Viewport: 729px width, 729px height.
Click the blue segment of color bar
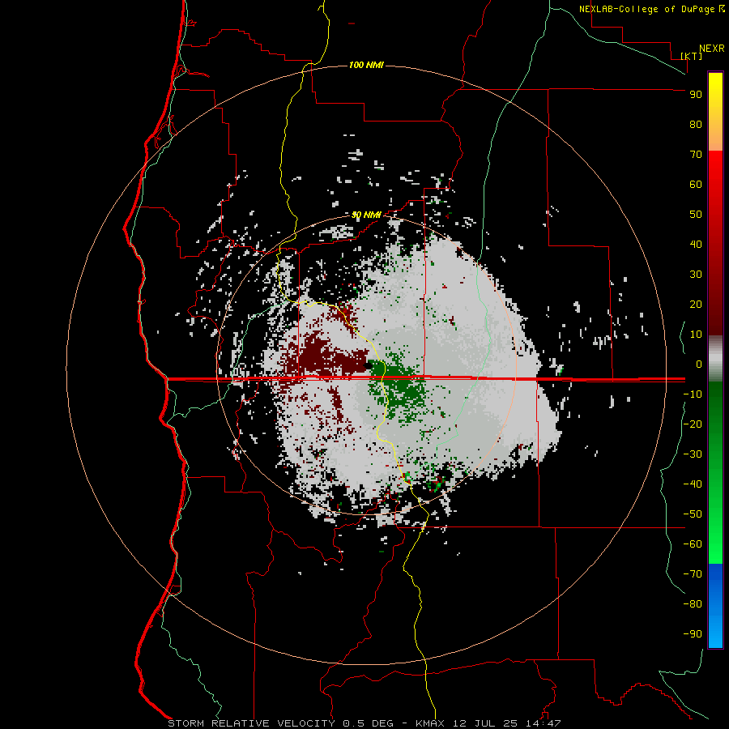(715, 604)
